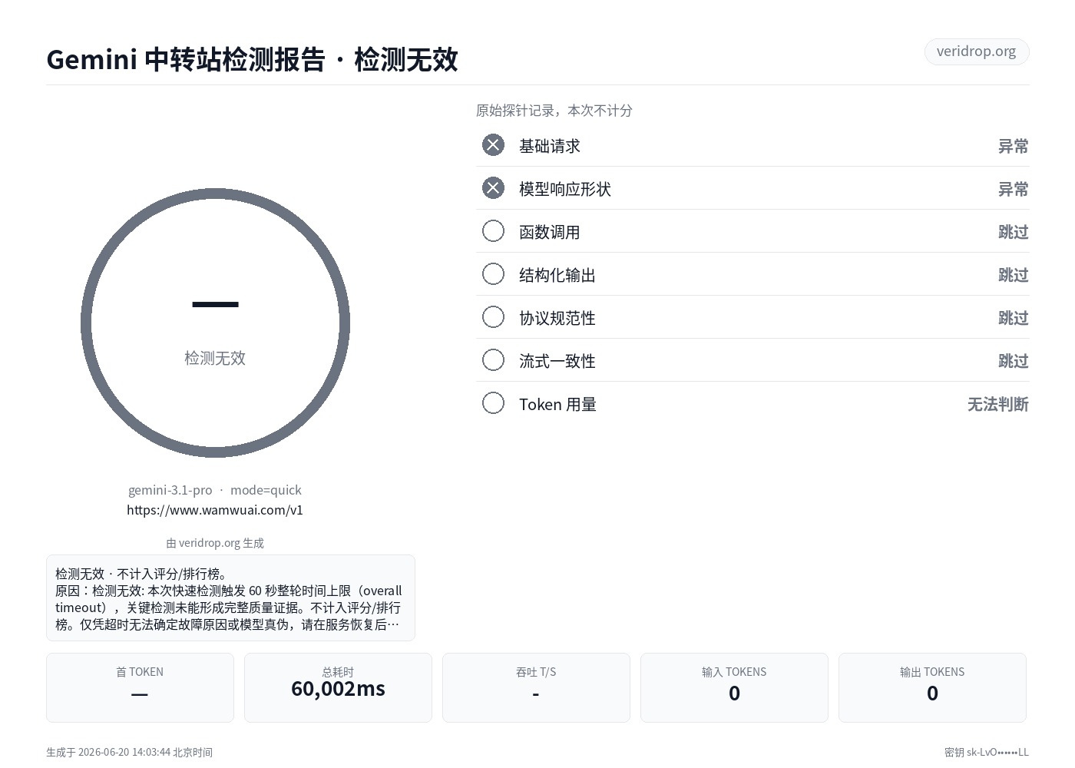This screenshot has width=1075, height=768.
Task: Click the error X icon beside 模型响应形状
Action: pyautogui.click(x=493, y=188)
